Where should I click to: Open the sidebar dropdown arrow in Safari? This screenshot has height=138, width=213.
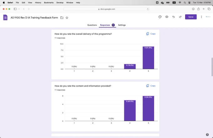coord(19,9)
